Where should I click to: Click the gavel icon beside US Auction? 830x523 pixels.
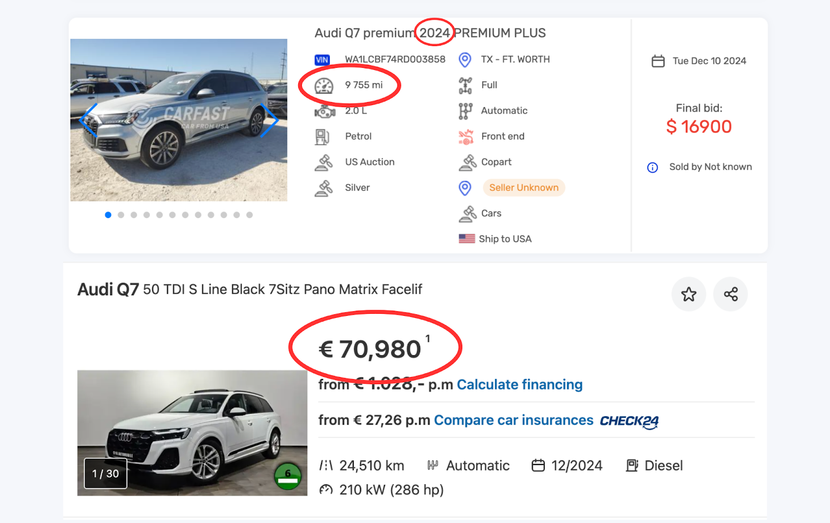tap(324, 163)
